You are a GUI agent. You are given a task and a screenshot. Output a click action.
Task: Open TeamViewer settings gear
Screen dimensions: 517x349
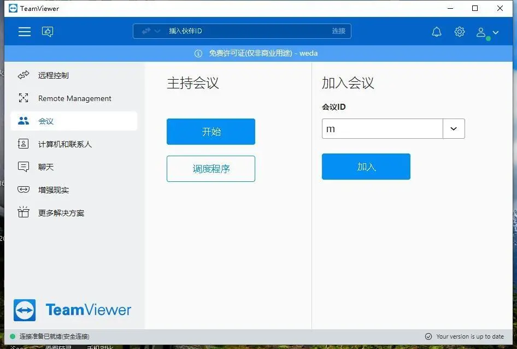coord(460,31)
